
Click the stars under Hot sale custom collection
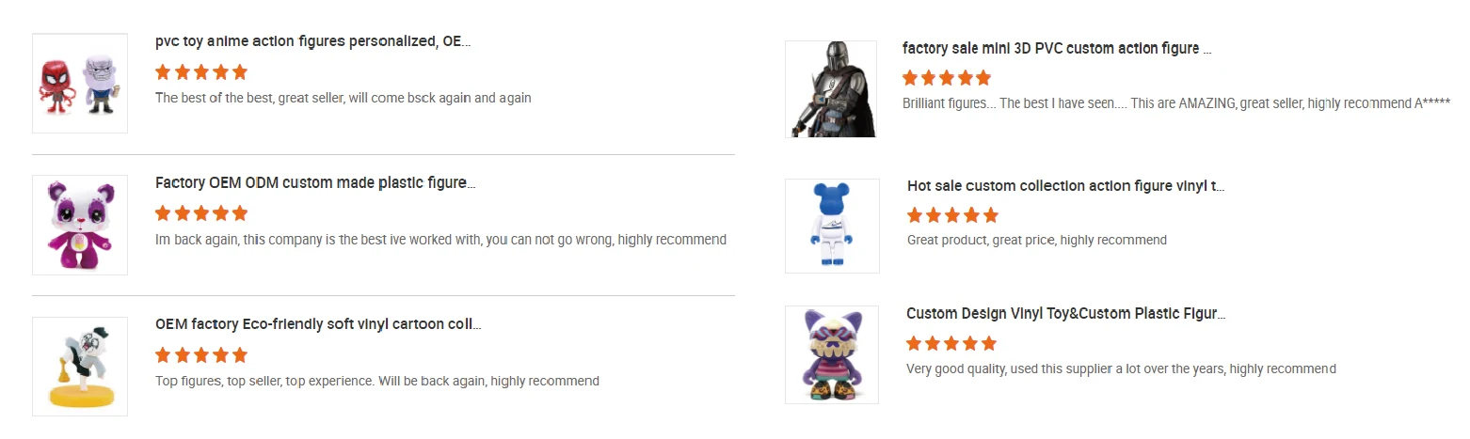coord(952,215)
